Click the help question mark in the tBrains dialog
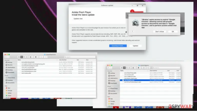197x111 pixels. (132, 32)
